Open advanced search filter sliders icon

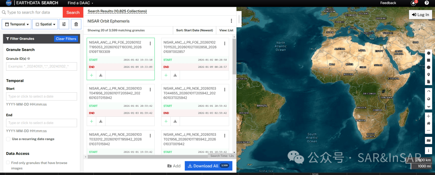(64, 24)
